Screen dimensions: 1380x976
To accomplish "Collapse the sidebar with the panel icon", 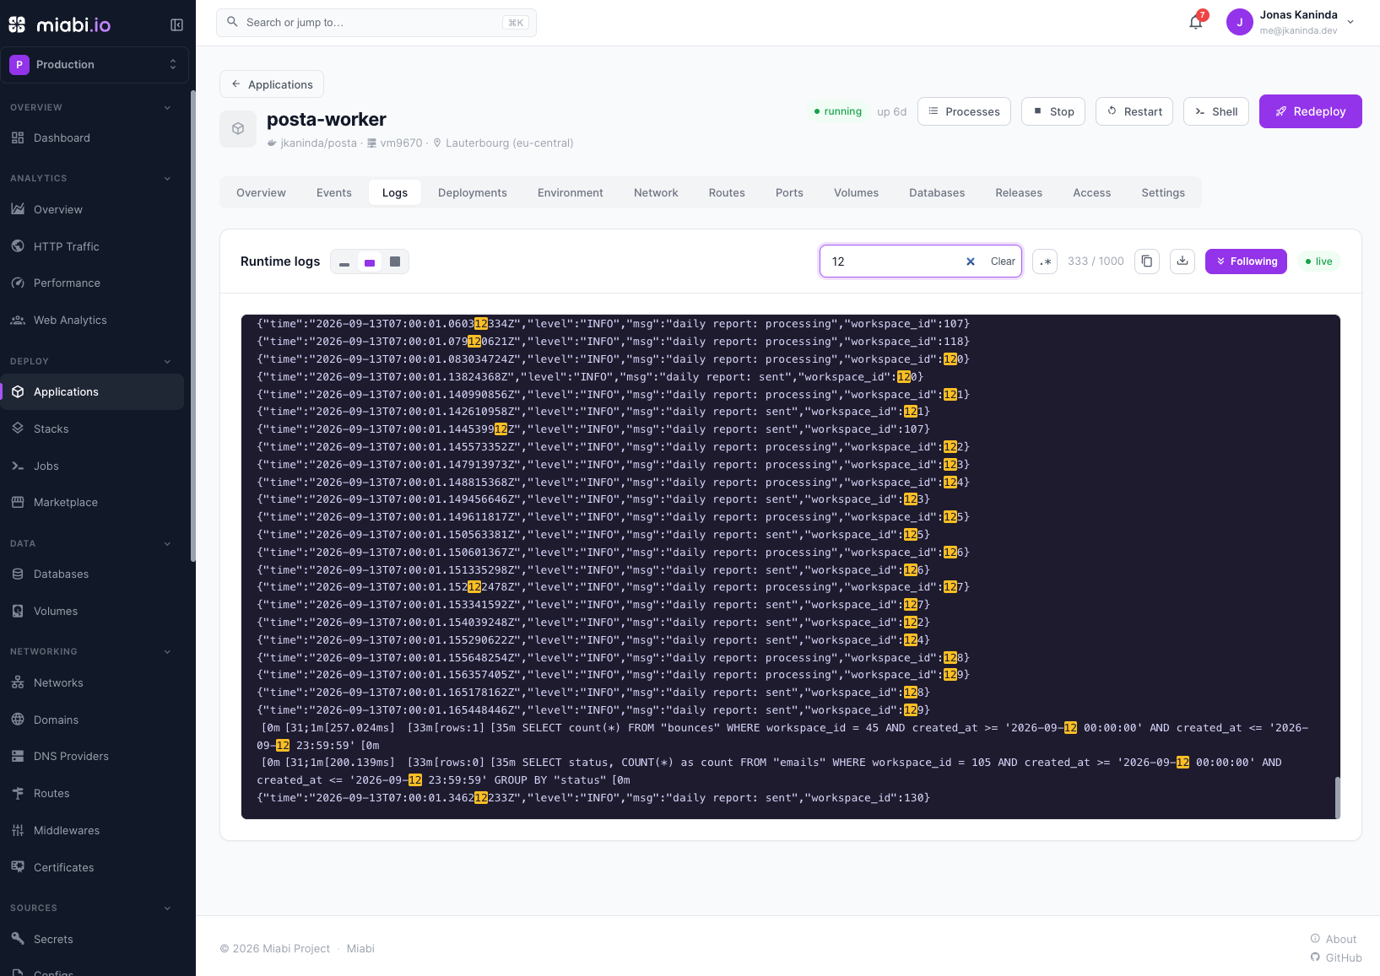I will [176, 25].
